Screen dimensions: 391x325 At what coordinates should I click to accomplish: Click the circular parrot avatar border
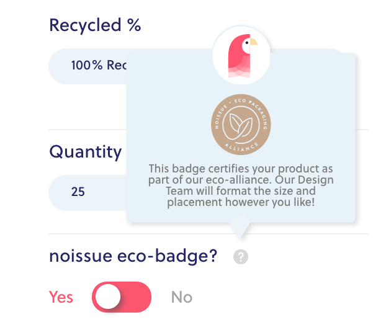[x=241, y=55]
